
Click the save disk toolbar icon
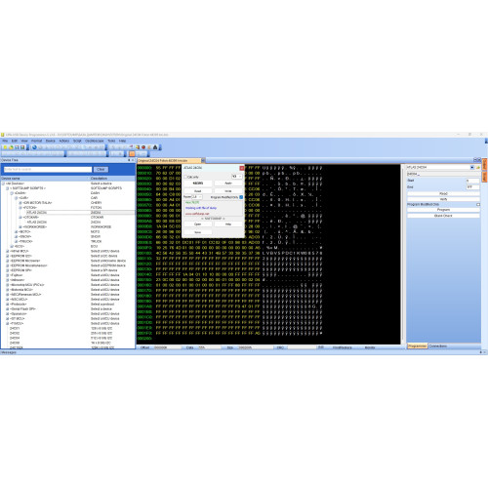pos(22,147)
